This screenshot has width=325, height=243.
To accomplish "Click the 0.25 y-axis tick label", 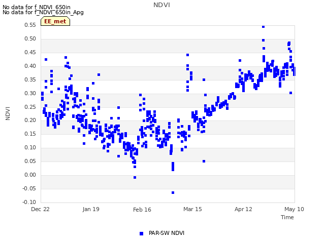I will [x=30, y=107].
